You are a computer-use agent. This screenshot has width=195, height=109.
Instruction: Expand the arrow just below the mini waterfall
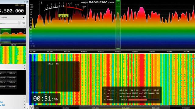pyautogui.click(x=24, y=65)
